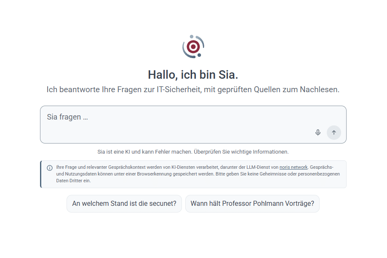Click the send arrow button
The width and height of the screenshot is (387, 258).
pos(334,133)
